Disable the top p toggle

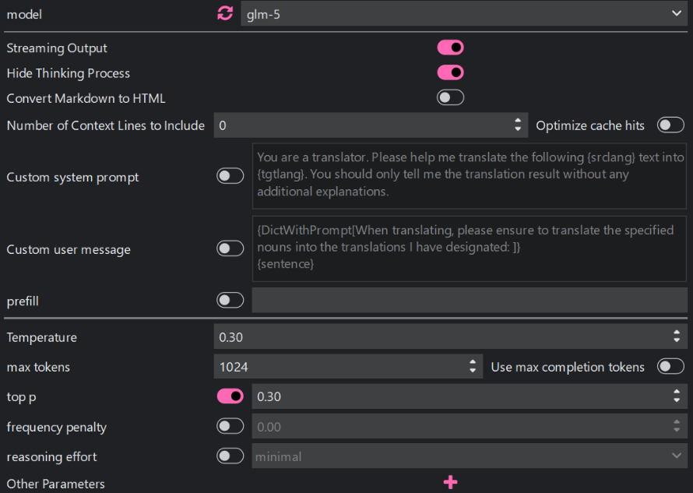tap(230, 396)
